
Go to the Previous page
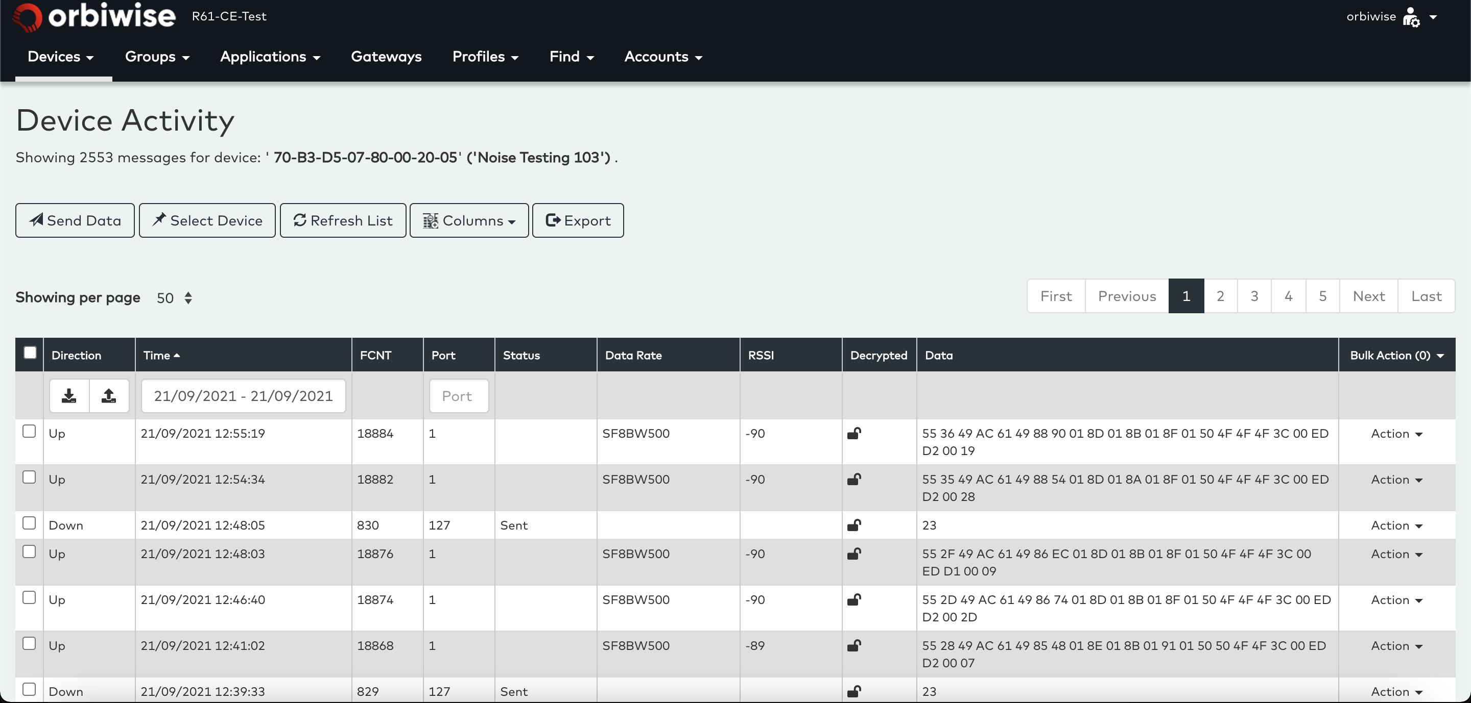(x=1127, y=296)
